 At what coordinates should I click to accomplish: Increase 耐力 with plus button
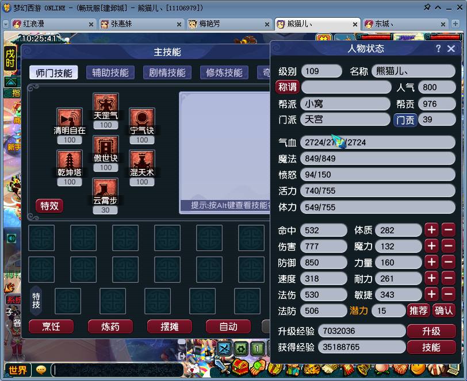431,278
